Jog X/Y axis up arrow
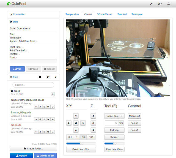176x158 pixels. click(76, 116)
